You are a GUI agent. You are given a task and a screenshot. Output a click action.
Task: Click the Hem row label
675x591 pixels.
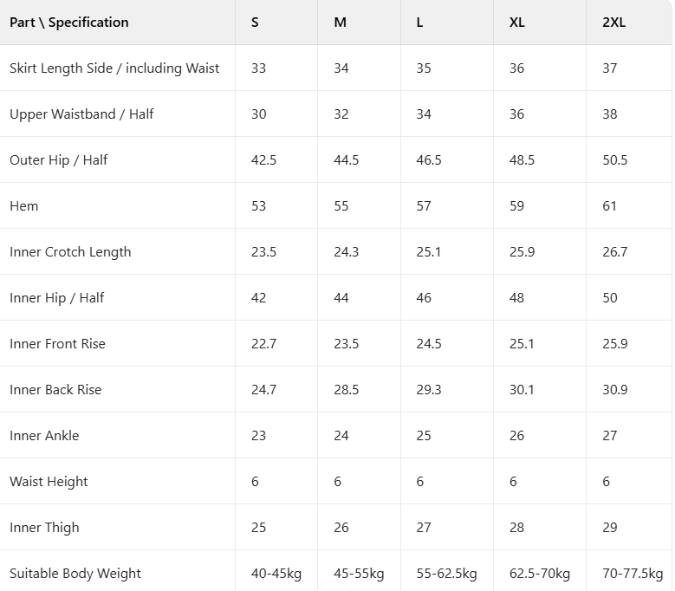pyautogui.click(x=23, y=206)
